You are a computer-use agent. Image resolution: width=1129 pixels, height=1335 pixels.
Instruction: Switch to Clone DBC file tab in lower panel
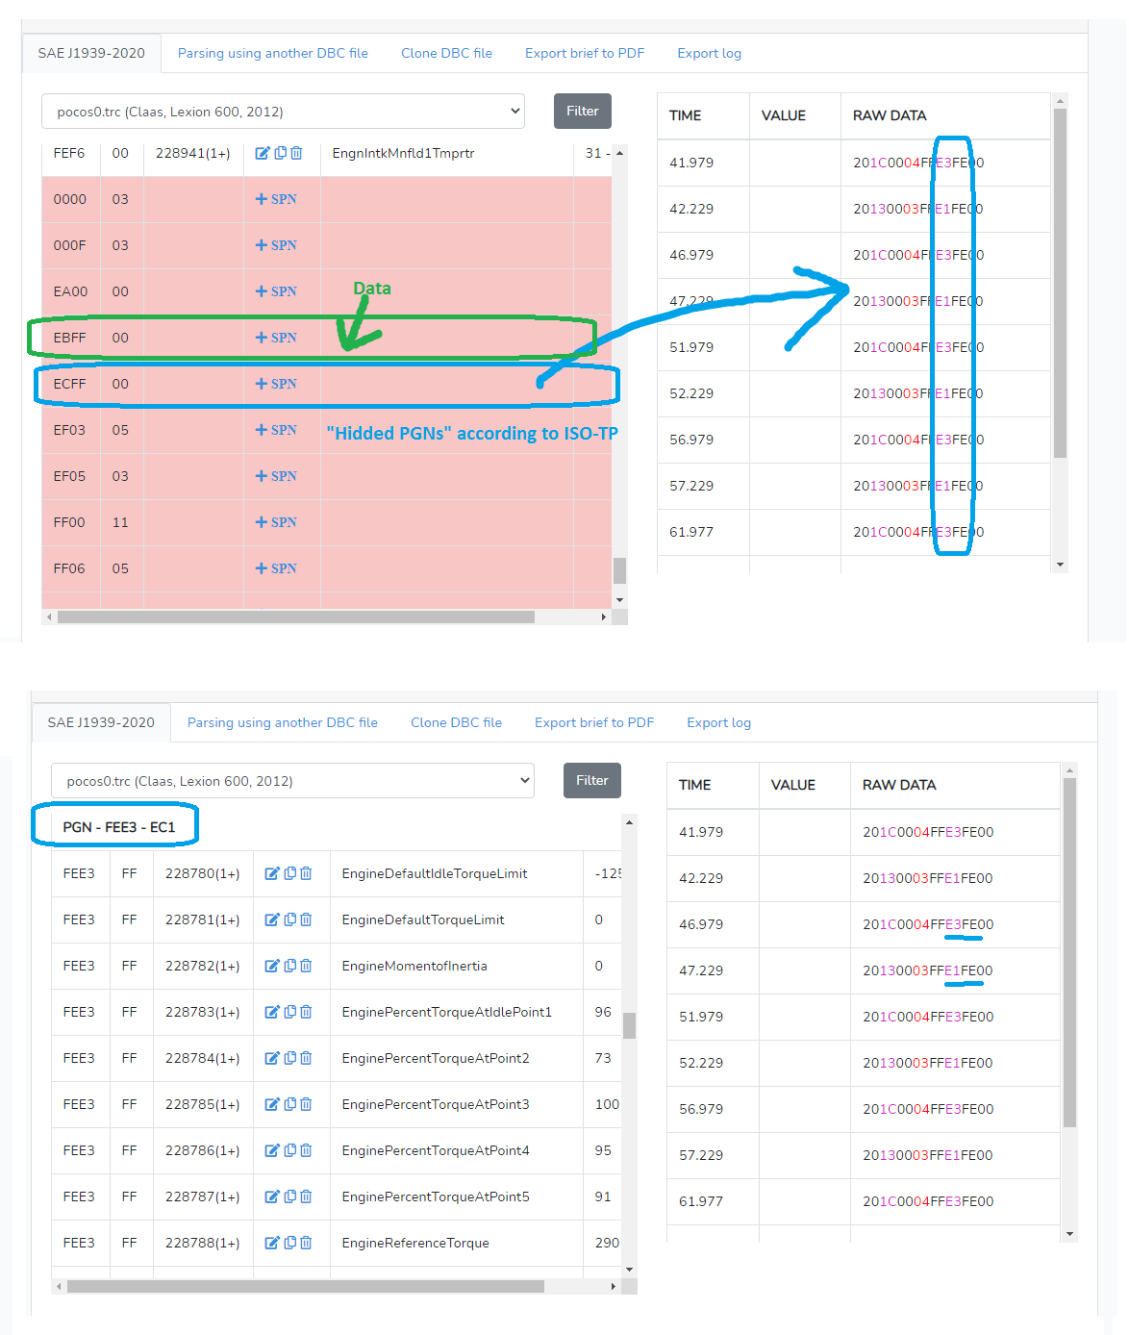456,723
